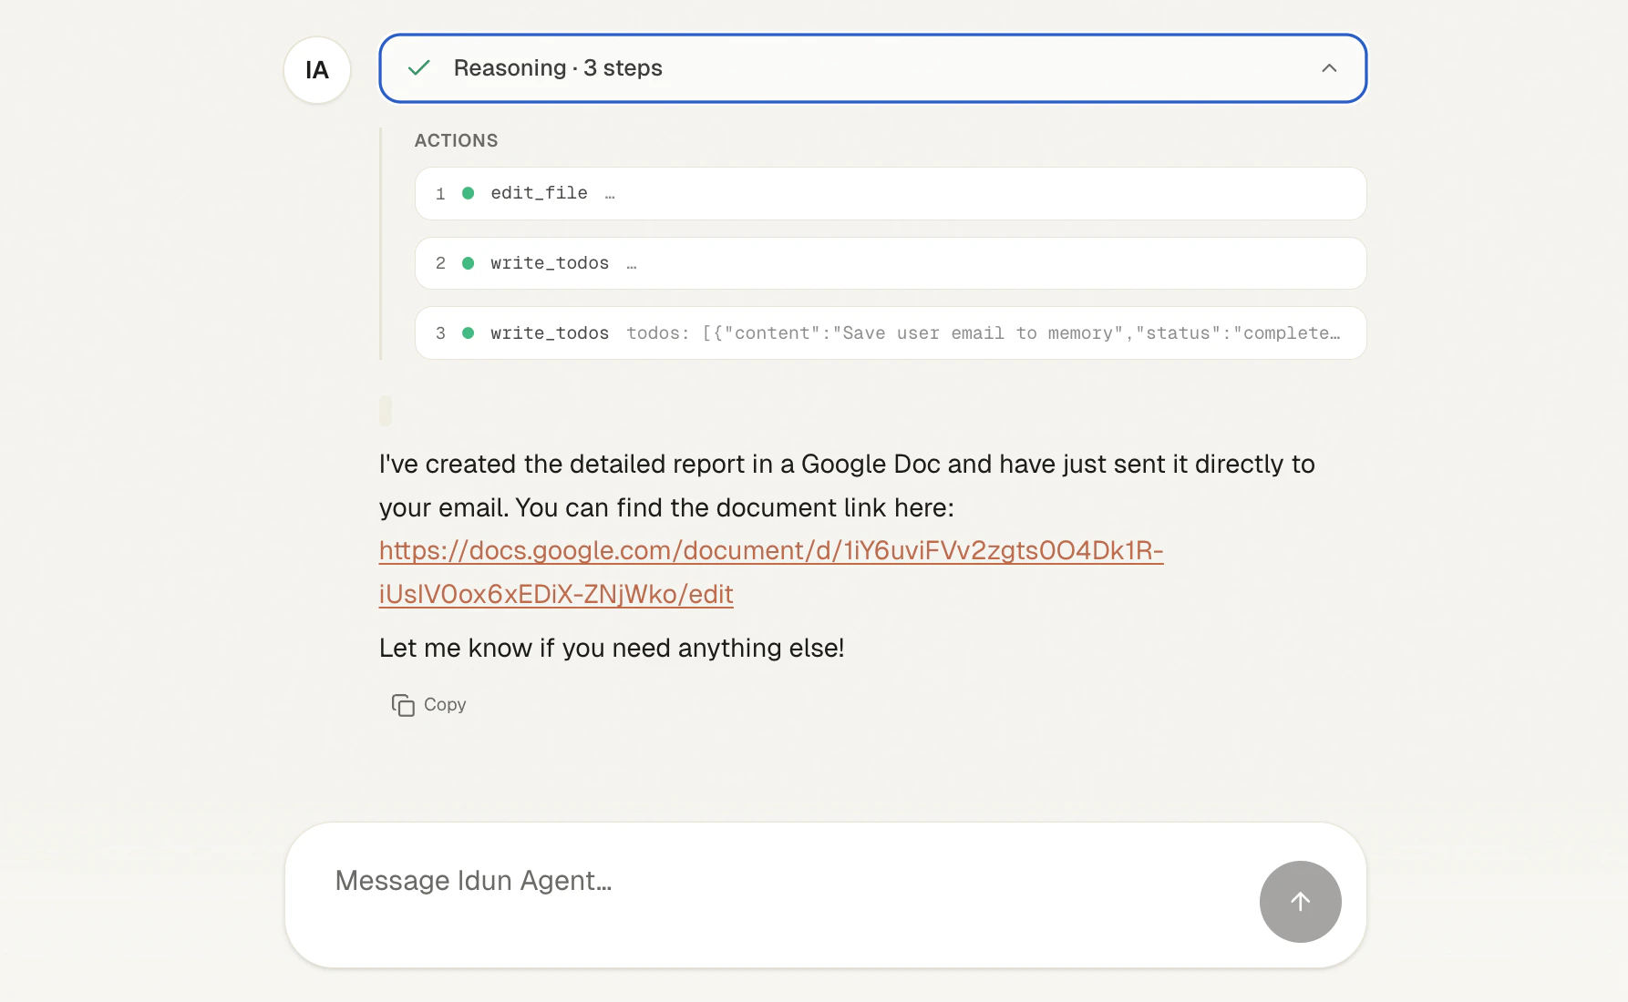Click the green checkmark beside Reasoning
The height and width of the screenshot is (1002, 1628).
point(419,68)
